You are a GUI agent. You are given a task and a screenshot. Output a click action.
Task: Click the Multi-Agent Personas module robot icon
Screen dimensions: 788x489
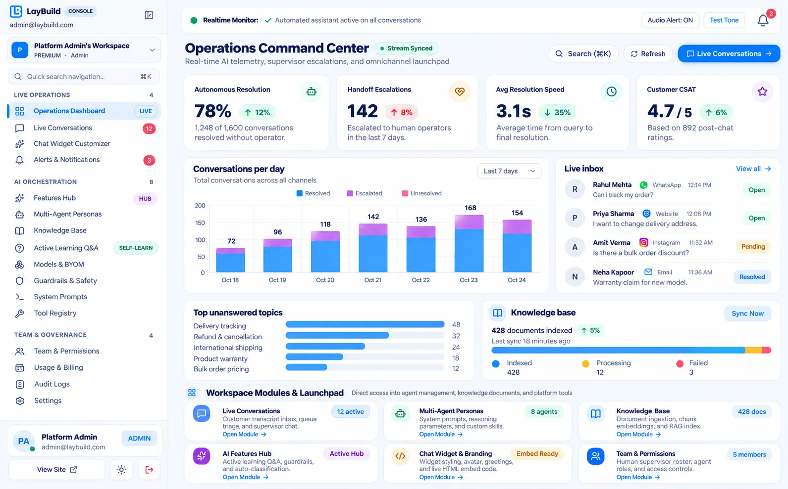[x=400, y=414]
